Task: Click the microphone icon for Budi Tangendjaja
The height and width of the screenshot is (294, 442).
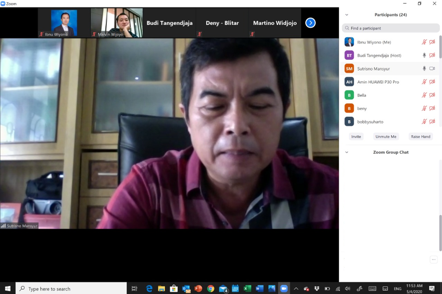Action: coord(424,55)
